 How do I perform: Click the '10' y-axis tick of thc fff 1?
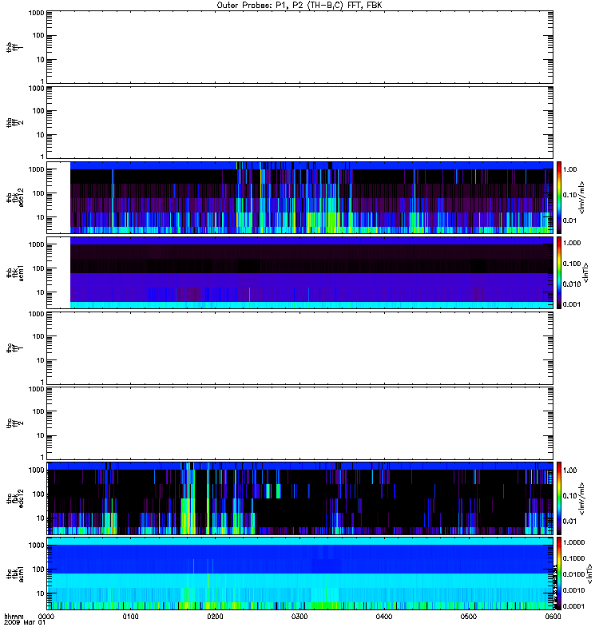coord(41,360)
